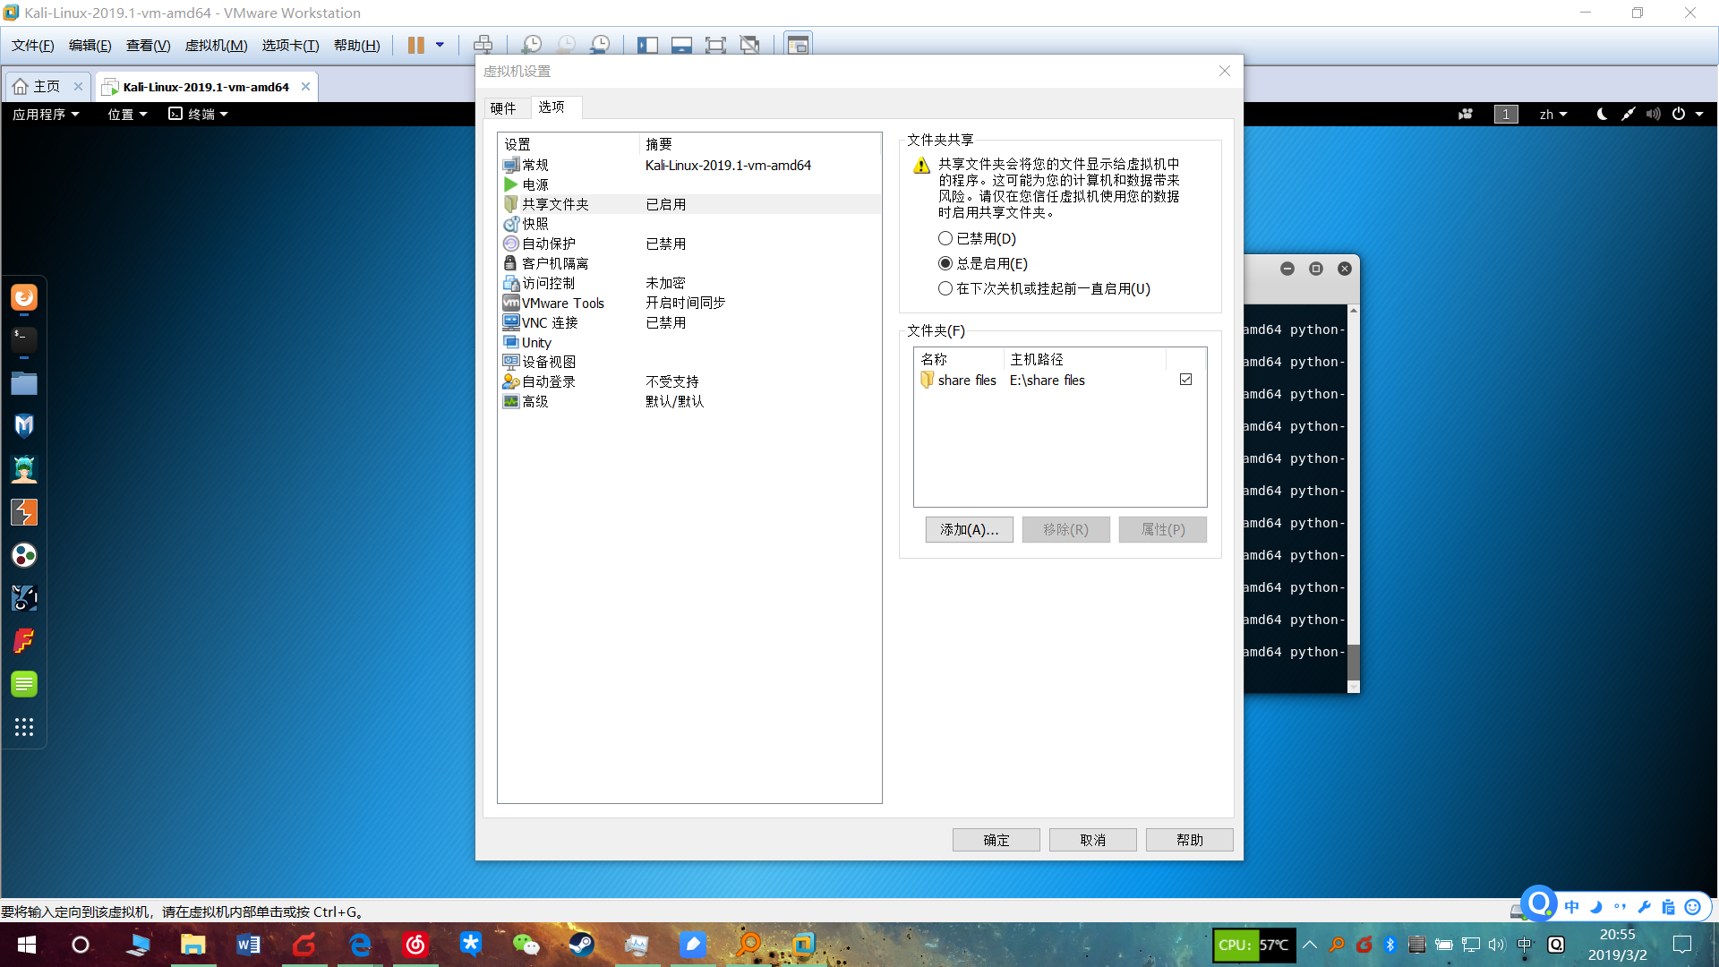
Task: Click the 帮助 Help button in dialog
Action: click(1189, 840)
